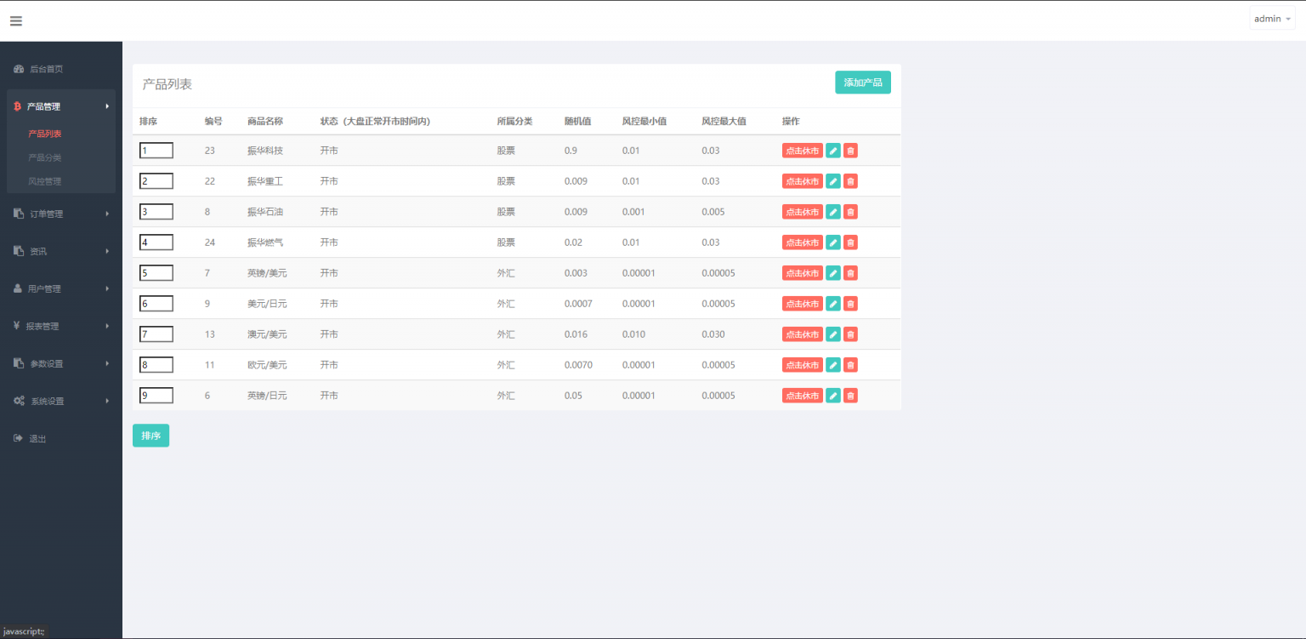Click the 添加产品 button
1306x639 pixels.
(862, 83)
